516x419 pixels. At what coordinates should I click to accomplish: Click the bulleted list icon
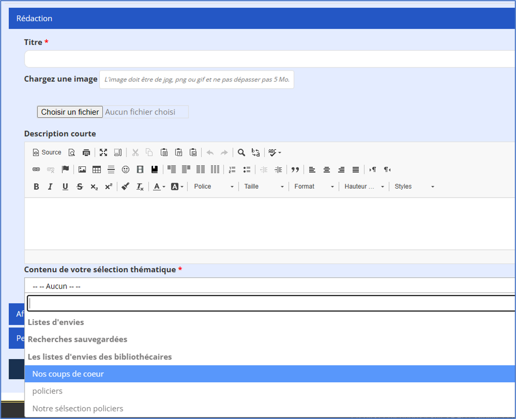point(247,169)
